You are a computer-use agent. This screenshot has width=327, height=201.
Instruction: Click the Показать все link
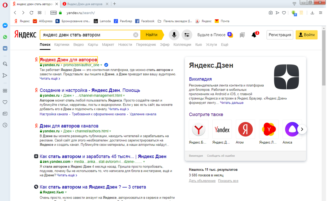228,181
